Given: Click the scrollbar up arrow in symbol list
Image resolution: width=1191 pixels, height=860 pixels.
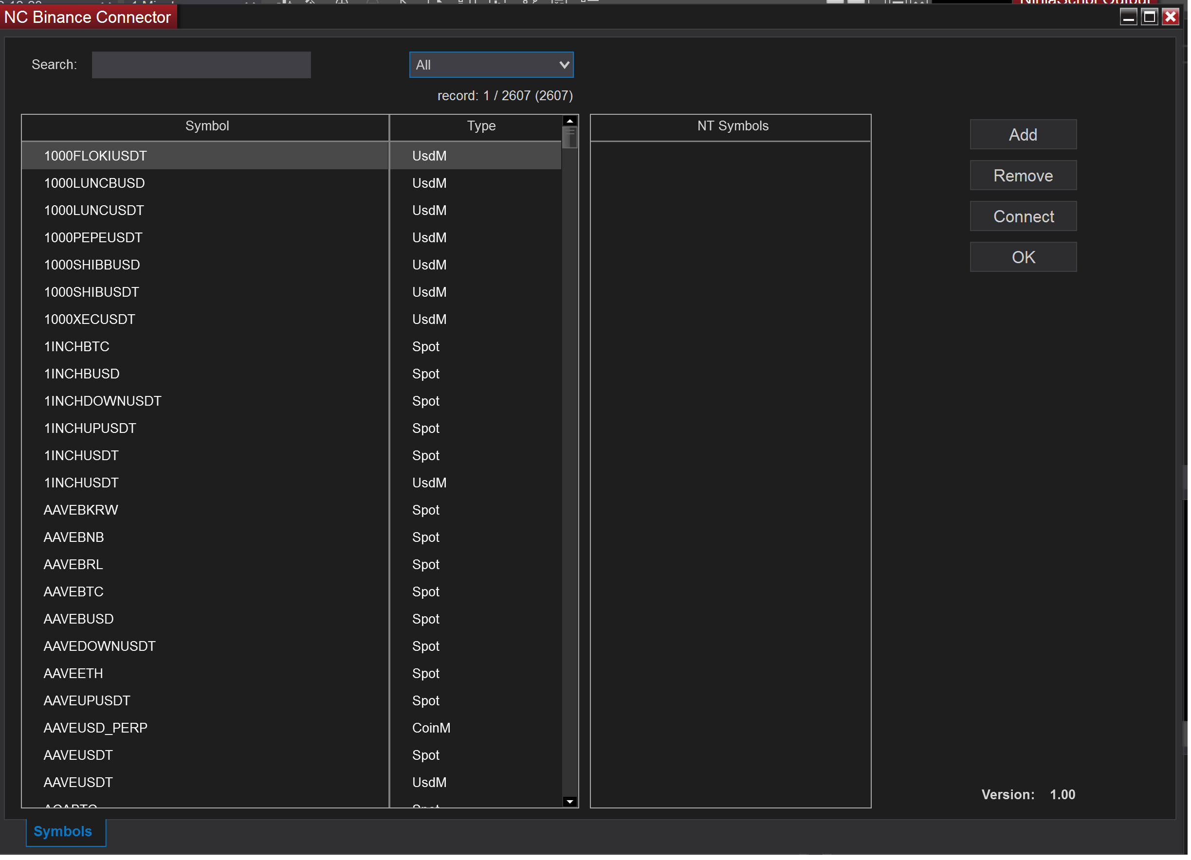Looking at the screenshot, I should point(571,121).
